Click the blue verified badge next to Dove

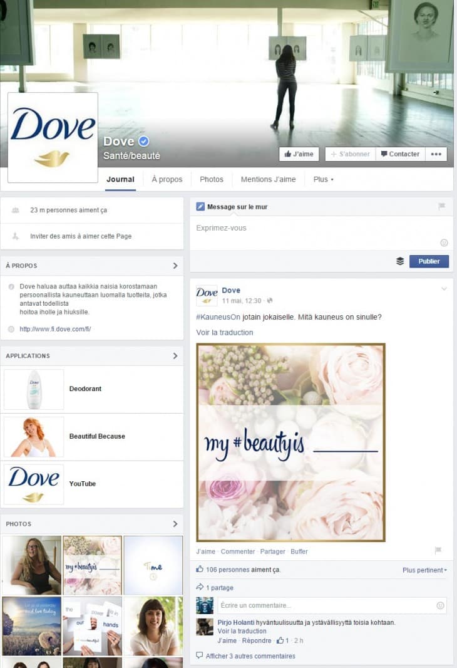[x=144, y=141]
